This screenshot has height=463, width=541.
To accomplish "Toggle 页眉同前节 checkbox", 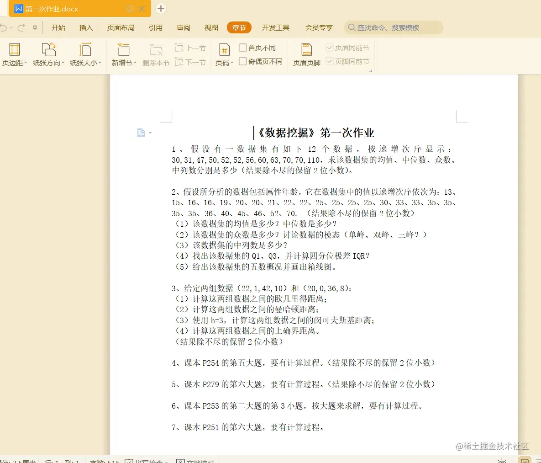I will coord(330,48).
